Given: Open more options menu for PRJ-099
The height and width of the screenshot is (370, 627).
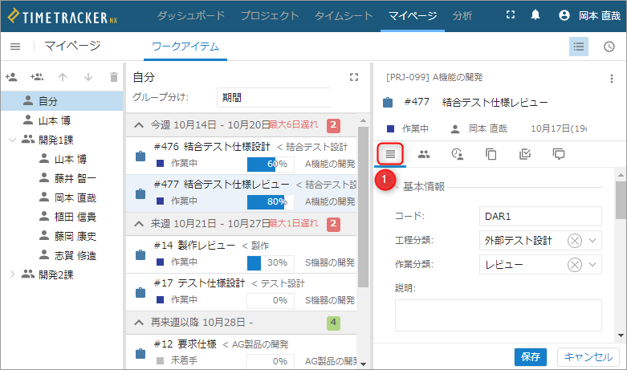Looking at the screenshot, I should [x=612, y=79].
